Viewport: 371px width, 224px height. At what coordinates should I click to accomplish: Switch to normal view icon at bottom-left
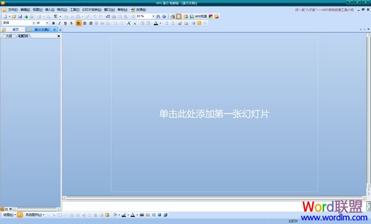tap(2, 209)
